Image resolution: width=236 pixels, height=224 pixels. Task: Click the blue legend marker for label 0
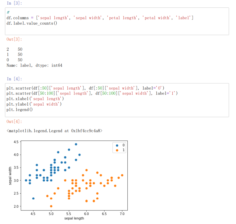117,146
